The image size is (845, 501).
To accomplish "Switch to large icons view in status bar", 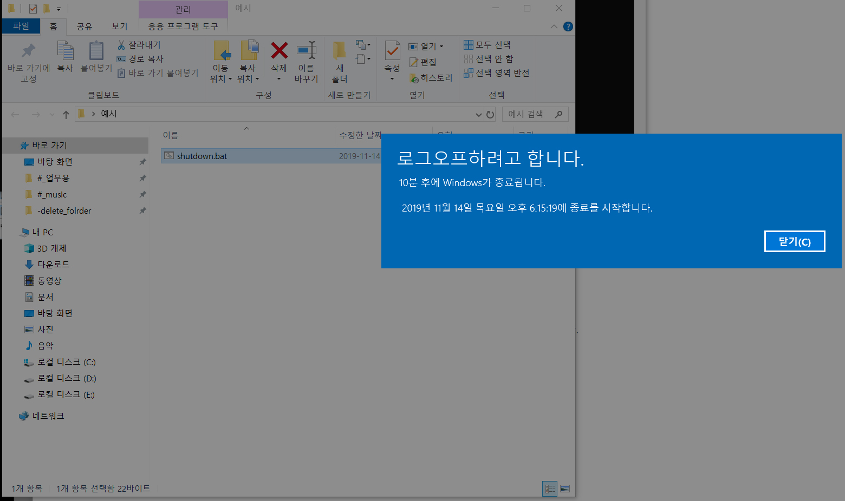I will [565, 489].
